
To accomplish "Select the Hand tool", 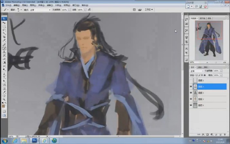I will [4, 96].
